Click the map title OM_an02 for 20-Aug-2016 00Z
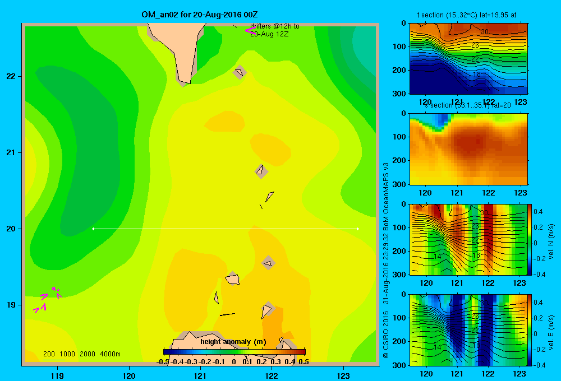This screenshot has height=381, width=561. click(200, 15)
